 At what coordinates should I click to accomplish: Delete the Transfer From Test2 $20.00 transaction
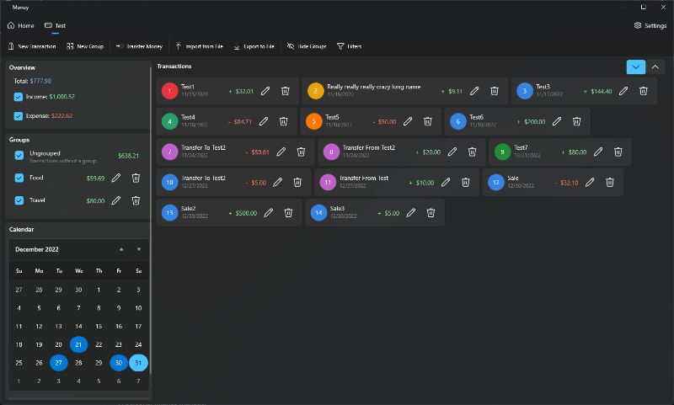472,152
